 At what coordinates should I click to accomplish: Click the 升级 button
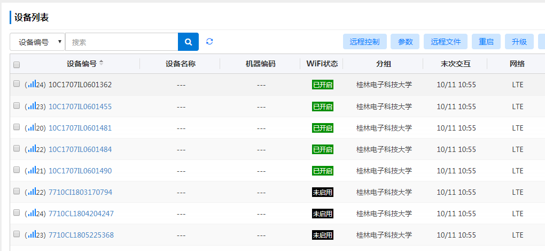tap(519, 42)
